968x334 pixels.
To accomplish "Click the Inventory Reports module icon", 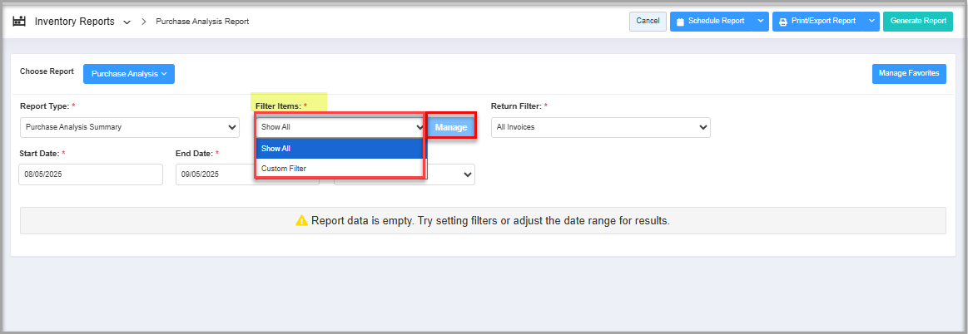I will (x=20, y=22).
